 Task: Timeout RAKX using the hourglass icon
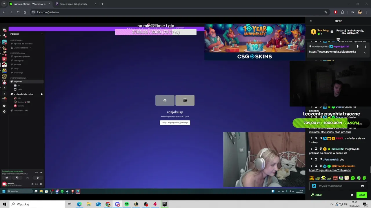(x=316, y=138)
